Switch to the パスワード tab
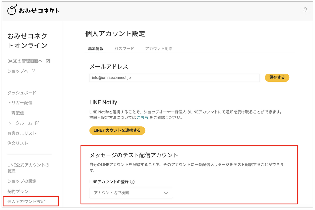 (x=124, y=49)
